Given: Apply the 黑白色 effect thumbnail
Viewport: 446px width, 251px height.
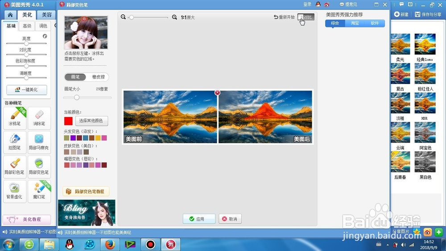Looking at the screenshot, I should [425, 162].
